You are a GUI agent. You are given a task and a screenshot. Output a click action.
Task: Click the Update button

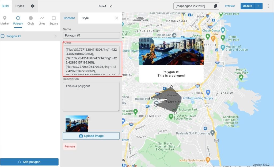248,6
